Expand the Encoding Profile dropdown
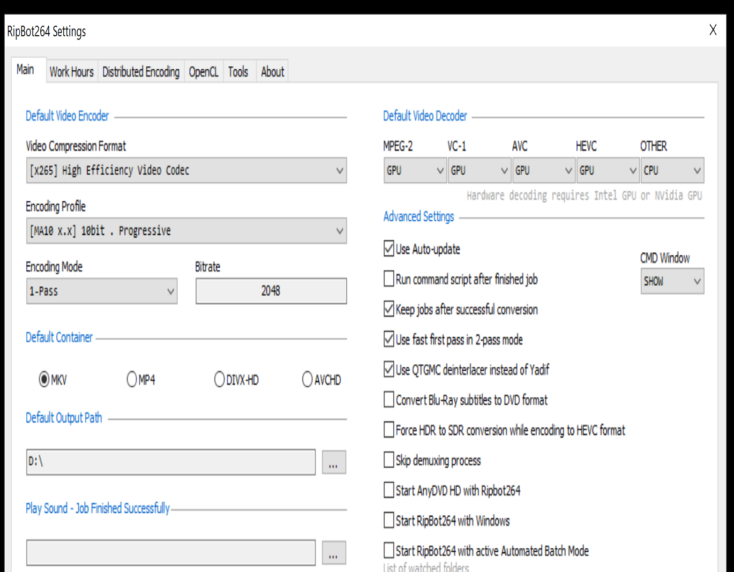The height and width of the screenshot is (572, 734). coord(186,231)
